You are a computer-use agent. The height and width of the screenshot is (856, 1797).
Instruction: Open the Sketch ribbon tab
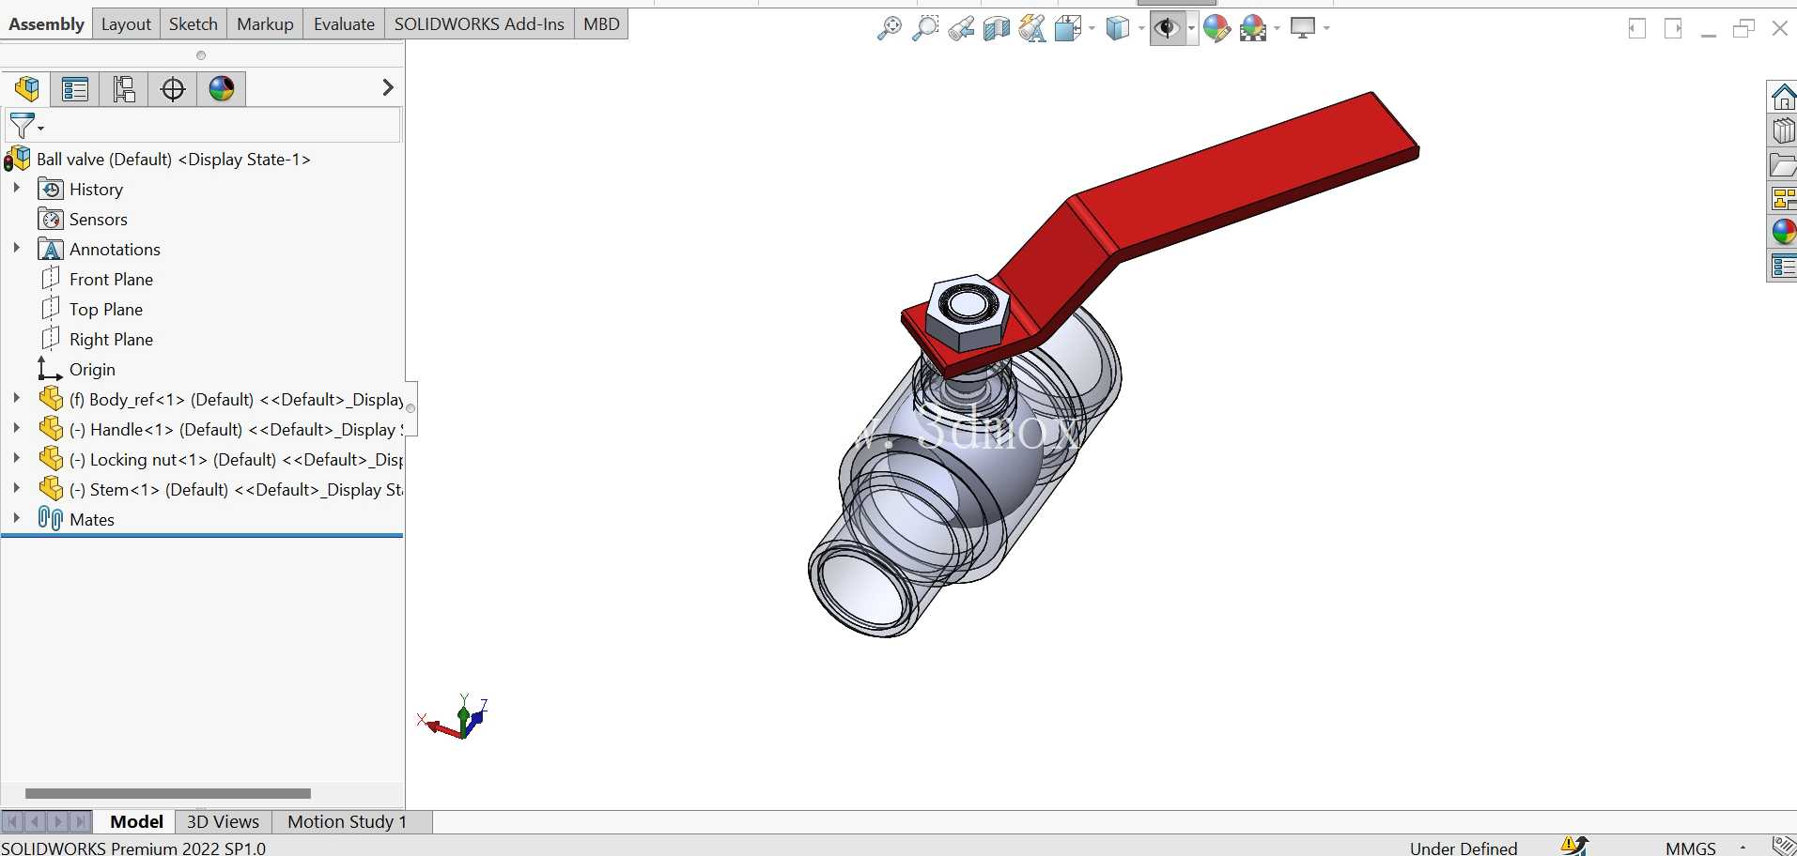[x=193, y=24]
